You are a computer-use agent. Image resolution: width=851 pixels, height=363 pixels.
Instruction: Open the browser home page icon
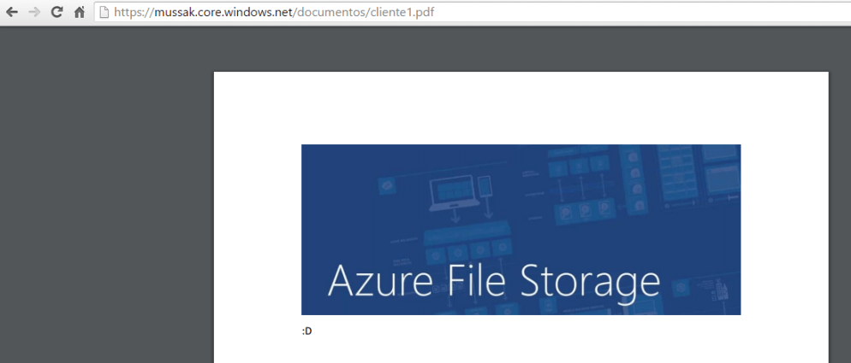tap(79, 12)
